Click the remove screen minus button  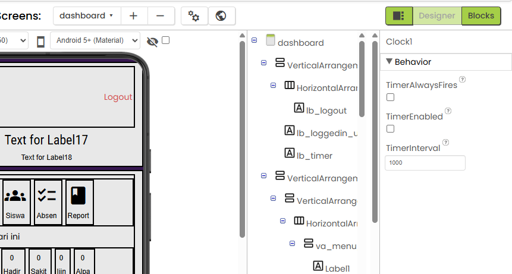point(161,16)
